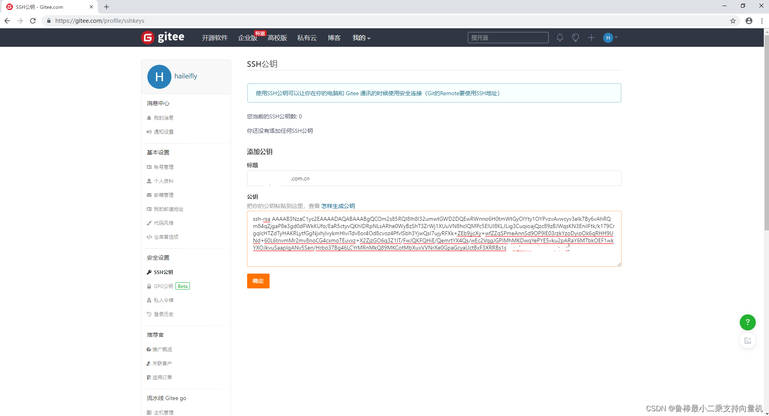Click the 确定 confirm button
The width and height of the screenshot is (769, 416).
tap(258, 281)
